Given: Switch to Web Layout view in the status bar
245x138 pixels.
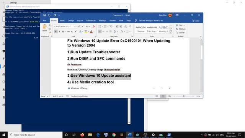Looking at the screenshot, I should (170, 96).
